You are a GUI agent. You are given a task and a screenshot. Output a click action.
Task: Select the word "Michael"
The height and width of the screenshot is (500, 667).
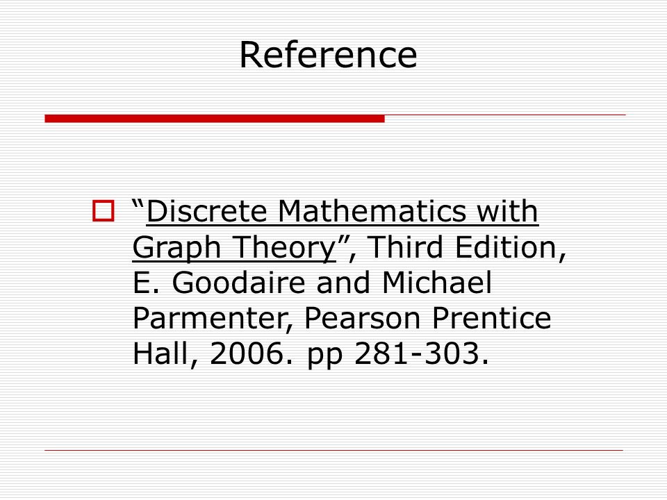click(437, 283)
